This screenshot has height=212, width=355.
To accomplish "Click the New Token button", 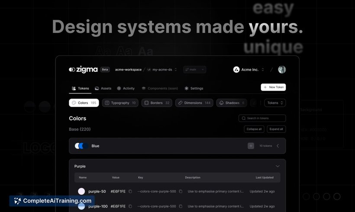I will (273, 87).
